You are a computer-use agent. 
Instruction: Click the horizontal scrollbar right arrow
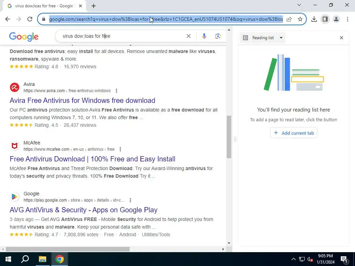coord(223,249)
